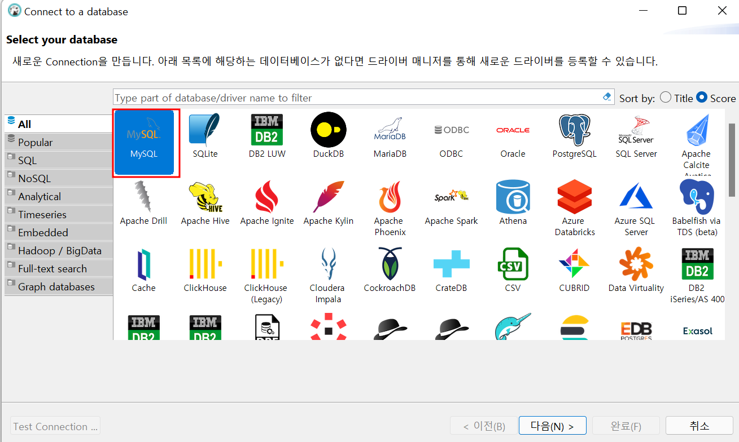Pick the ClickHouse (Legacy) driver
The image size is (739, 442).
[x=266, y=276]
